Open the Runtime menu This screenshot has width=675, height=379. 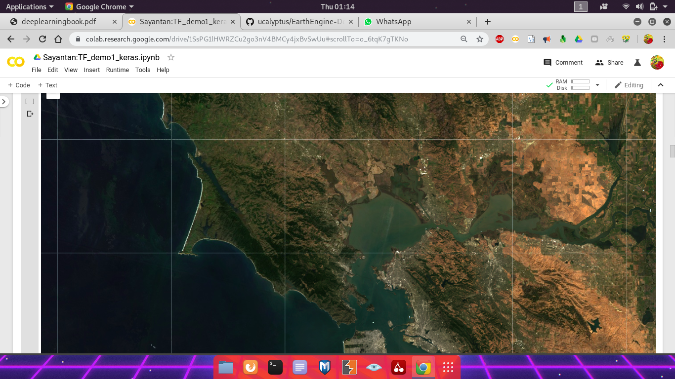pyautogui.click(x=117, y=70)
